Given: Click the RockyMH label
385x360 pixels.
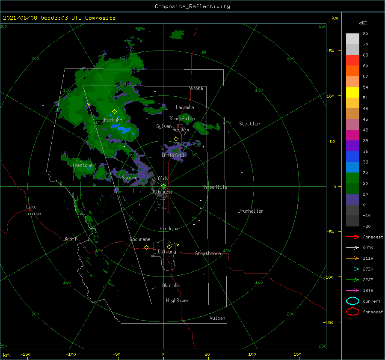Looking at the screenshot, I should [113, 120].
